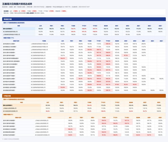Viewport: 168px width, 142px height.
Task: Click the generation time 2026-08-06 16:47
Action: point(84,7)
